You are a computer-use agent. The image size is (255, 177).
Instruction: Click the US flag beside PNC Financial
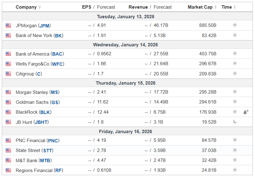tap(8, 141)
